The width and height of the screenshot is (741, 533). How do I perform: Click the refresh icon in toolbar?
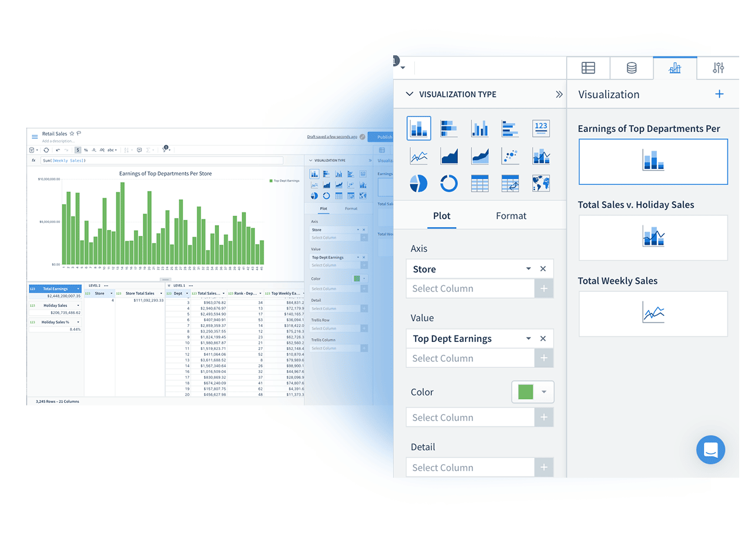46,150
